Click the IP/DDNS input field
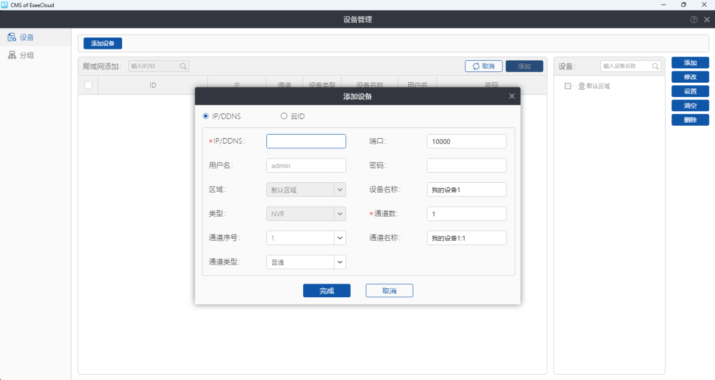The width and height of the screenshot is (715, 380). (x=306, y=141)
